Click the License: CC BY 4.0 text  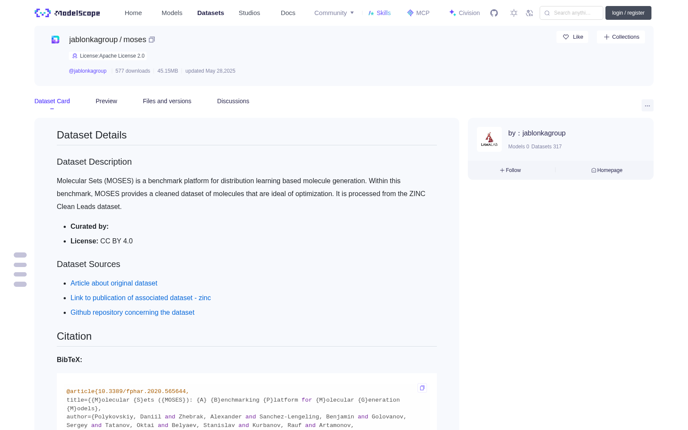[x=101, y=241]
